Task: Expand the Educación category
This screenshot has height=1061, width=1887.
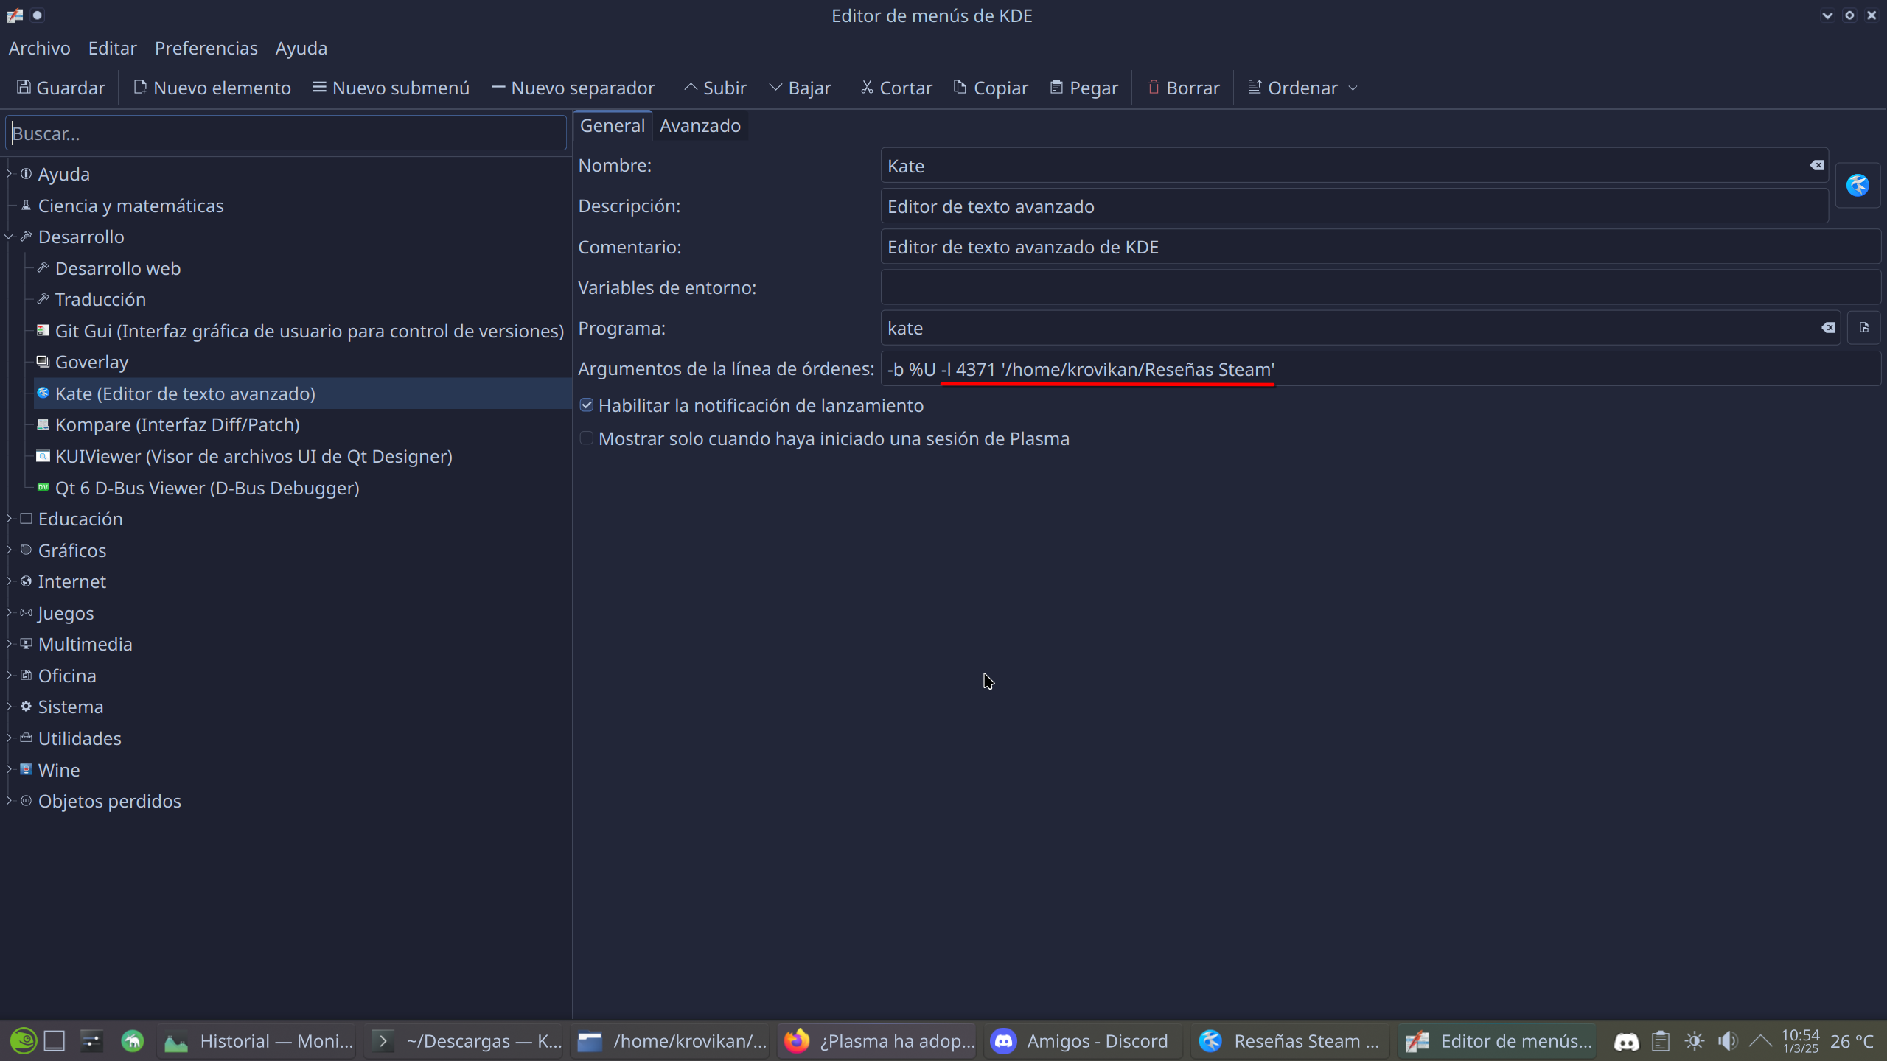Action: point(9,519)
